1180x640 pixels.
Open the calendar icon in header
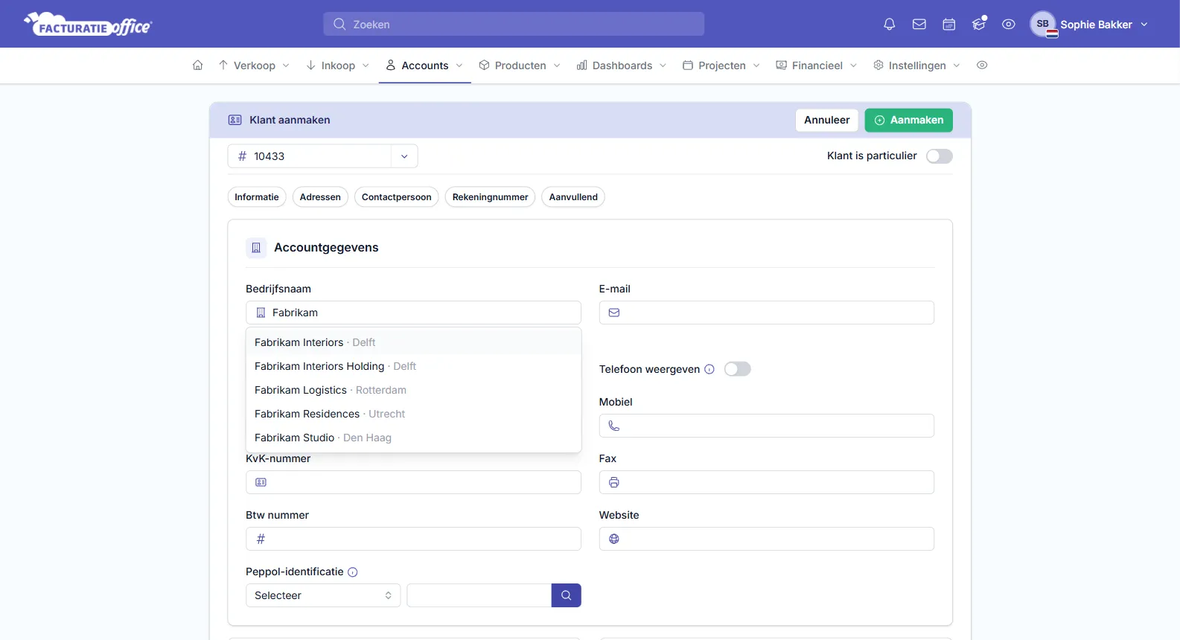click(x=948, y=25)
